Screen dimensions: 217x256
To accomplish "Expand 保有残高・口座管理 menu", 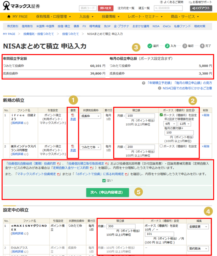I will pos(53,17).
